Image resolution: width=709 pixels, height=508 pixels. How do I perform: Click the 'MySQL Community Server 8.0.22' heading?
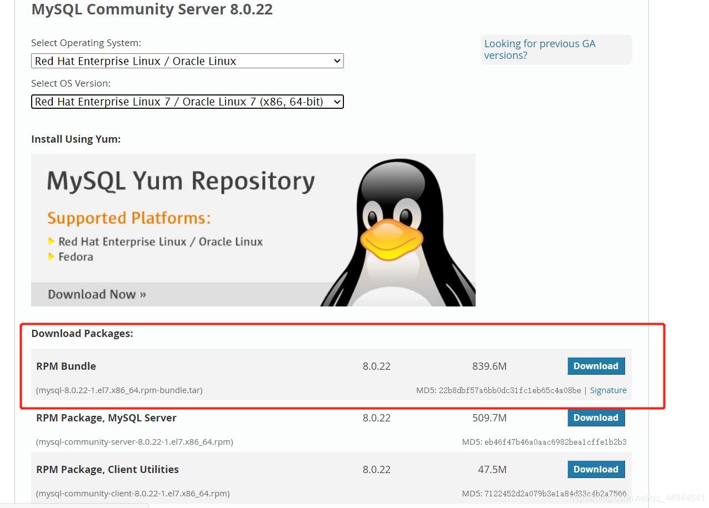click(x=152, y=9)
